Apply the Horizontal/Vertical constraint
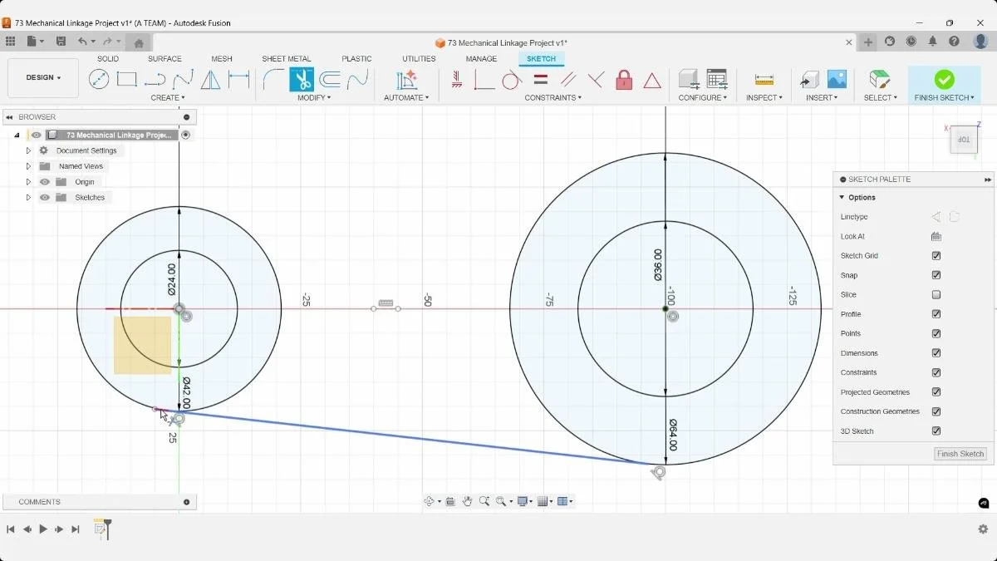Viewport: 997px width, 561px height. pos(456,80)
